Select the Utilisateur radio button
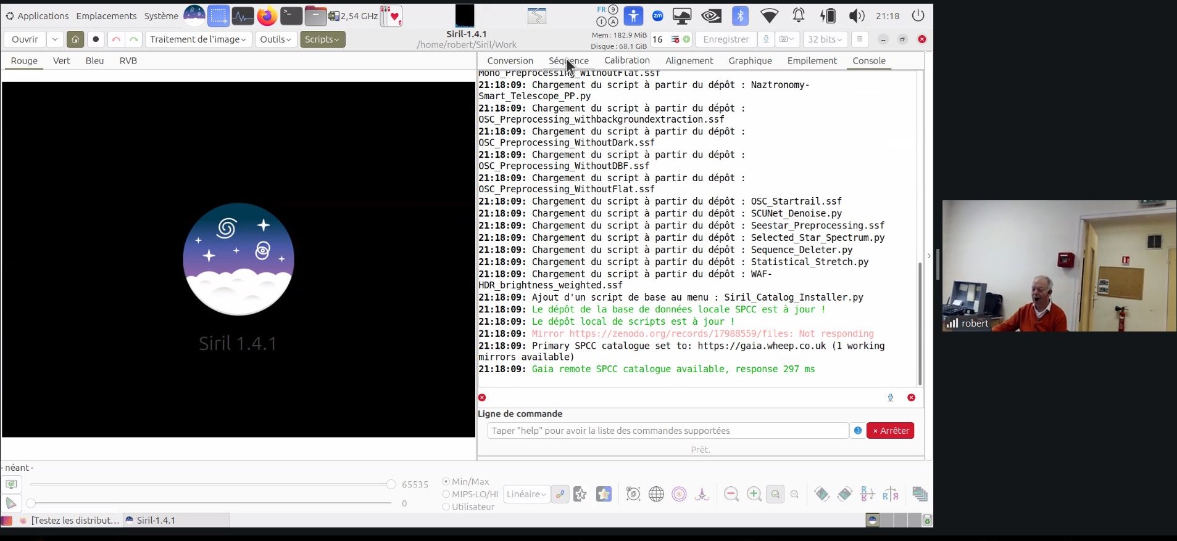This screenshot has width=1177, height=541. coord(446,507)
